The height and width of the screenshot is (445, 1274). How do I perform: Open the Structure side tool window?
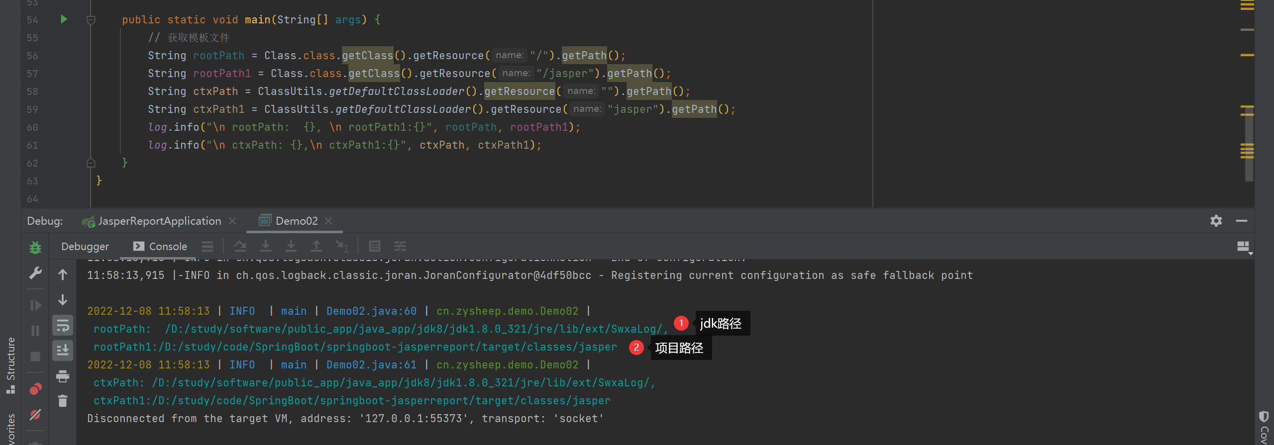click(10, 366)
